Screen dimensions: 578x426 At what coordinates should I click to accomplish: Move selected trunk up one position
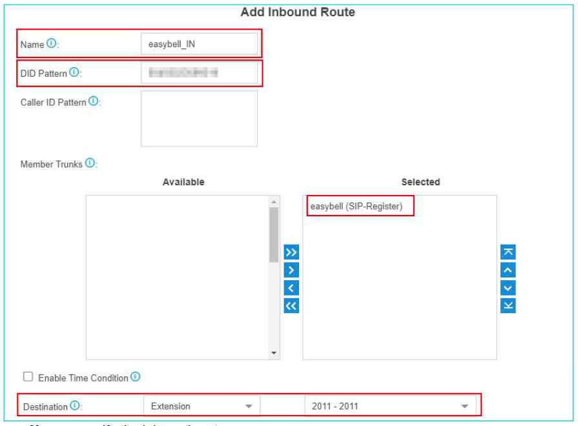click(x=508, y=270)
